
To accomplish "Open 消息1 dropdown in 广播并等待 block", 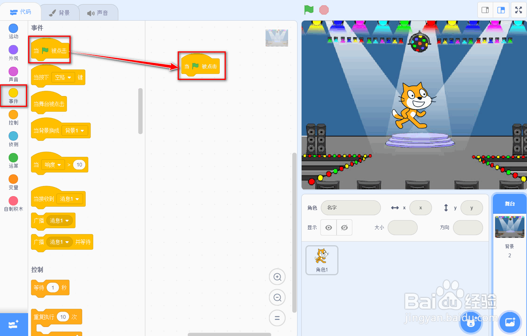I will pyautogui.click(x=59, y=242).
